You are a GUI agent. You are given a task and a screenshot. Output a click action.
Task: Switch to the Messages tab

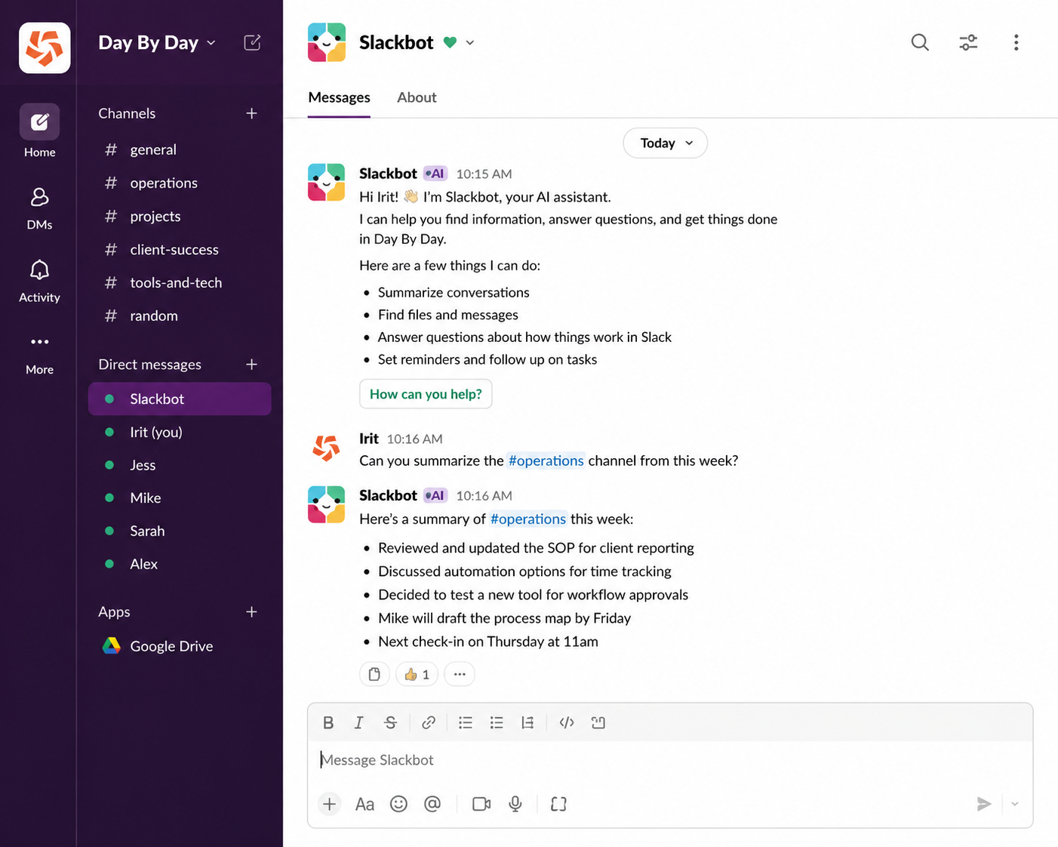click(x=339, y=97)
